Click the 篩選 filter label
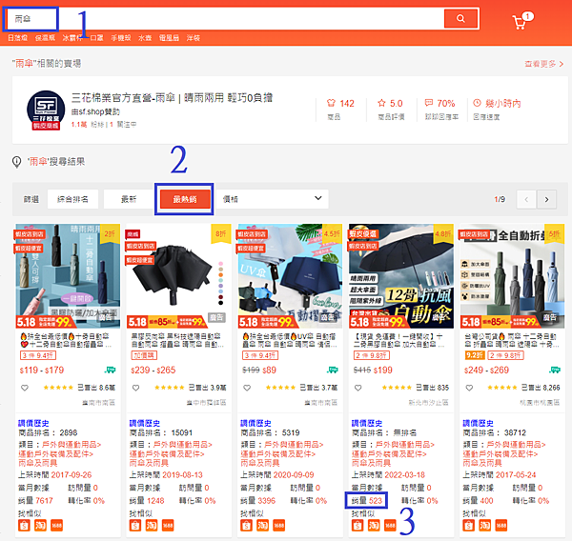 pyautogui.click(x=31, y=199)
